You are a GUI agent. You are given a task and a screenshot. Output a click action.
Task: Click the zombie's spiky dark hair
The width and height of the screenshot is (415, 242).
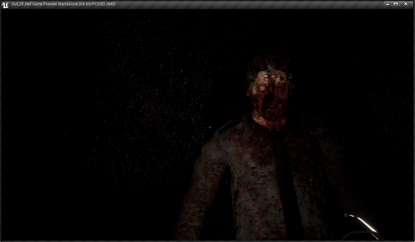coord(269,63)
